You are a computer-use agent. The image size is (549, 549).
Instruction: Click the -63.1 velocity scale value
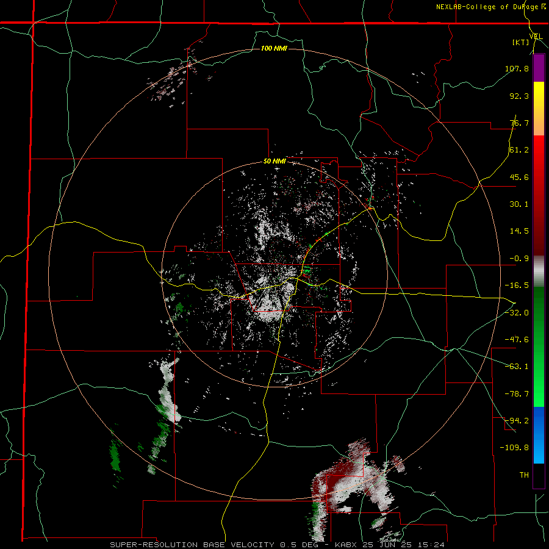[517, 367]
